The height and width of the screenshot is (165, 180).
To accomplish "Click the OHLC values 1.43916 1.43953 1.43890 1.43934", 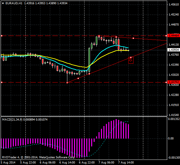I will (46, 3).
